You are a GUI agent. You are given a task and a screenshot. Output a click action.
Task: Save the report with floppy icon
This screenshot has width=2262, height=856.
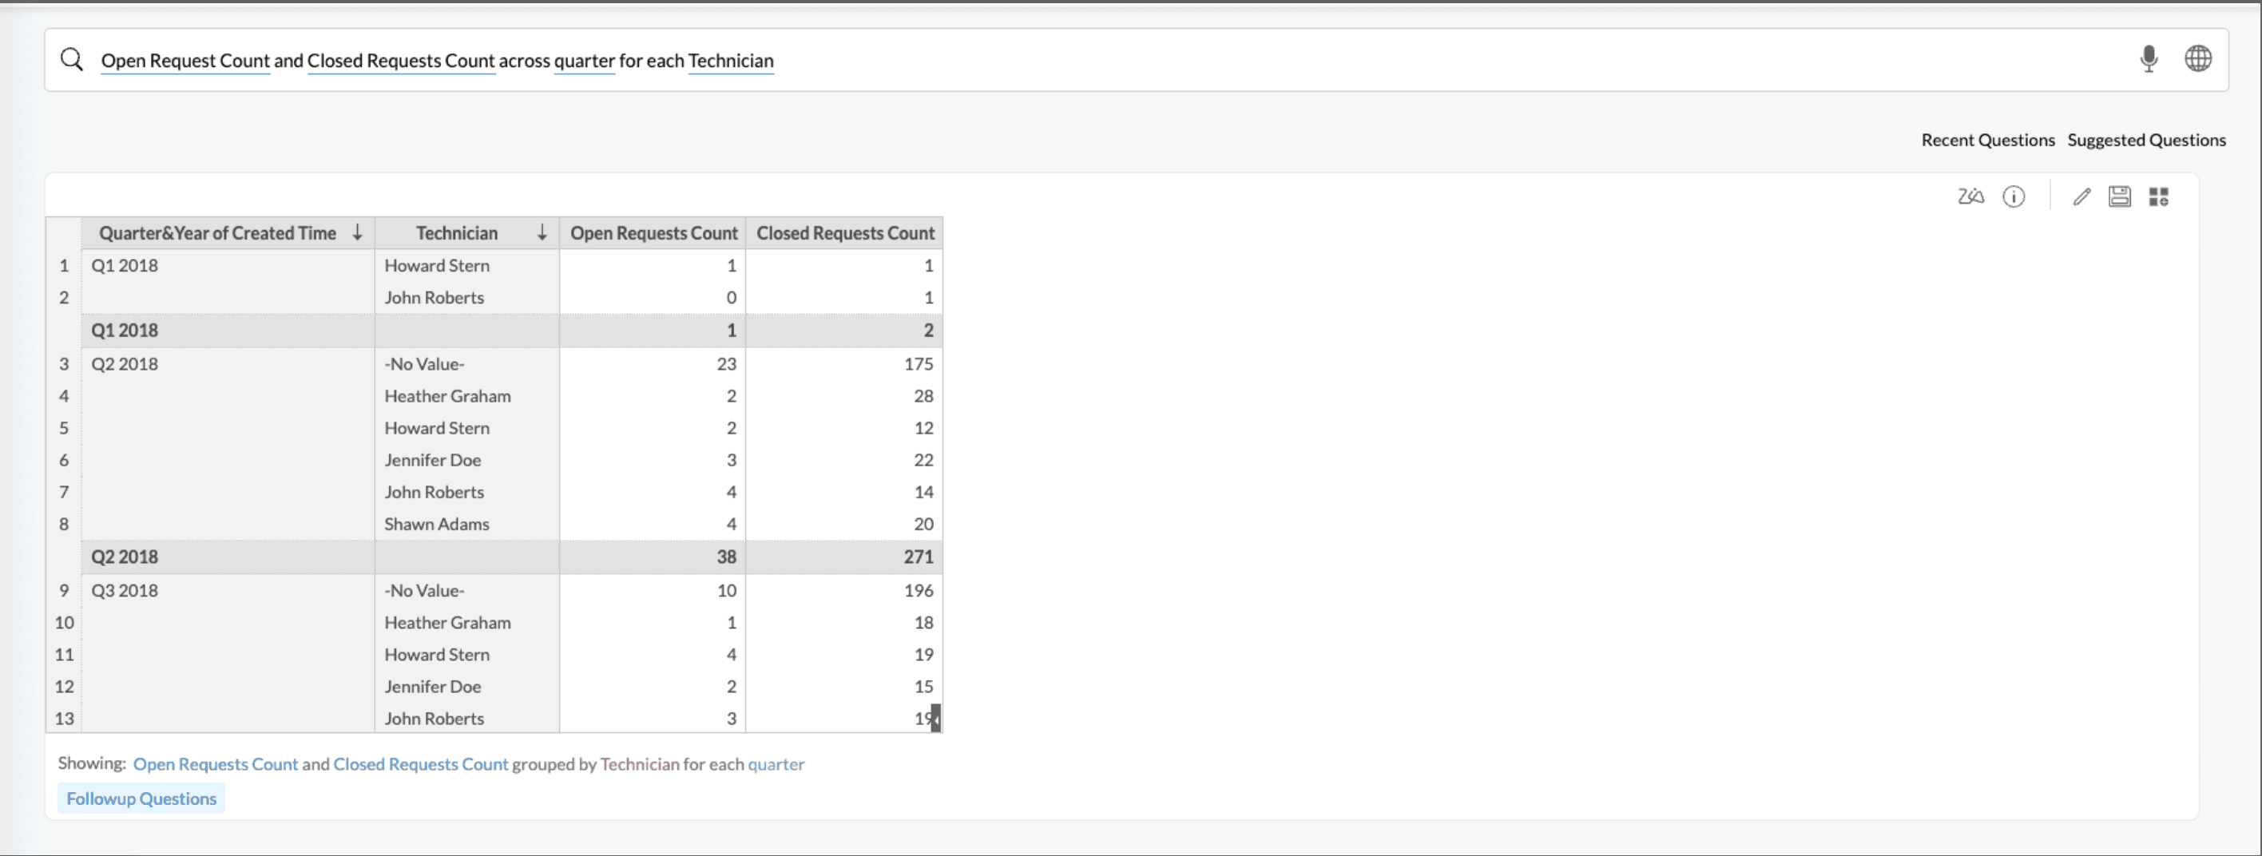point(2120,196)
